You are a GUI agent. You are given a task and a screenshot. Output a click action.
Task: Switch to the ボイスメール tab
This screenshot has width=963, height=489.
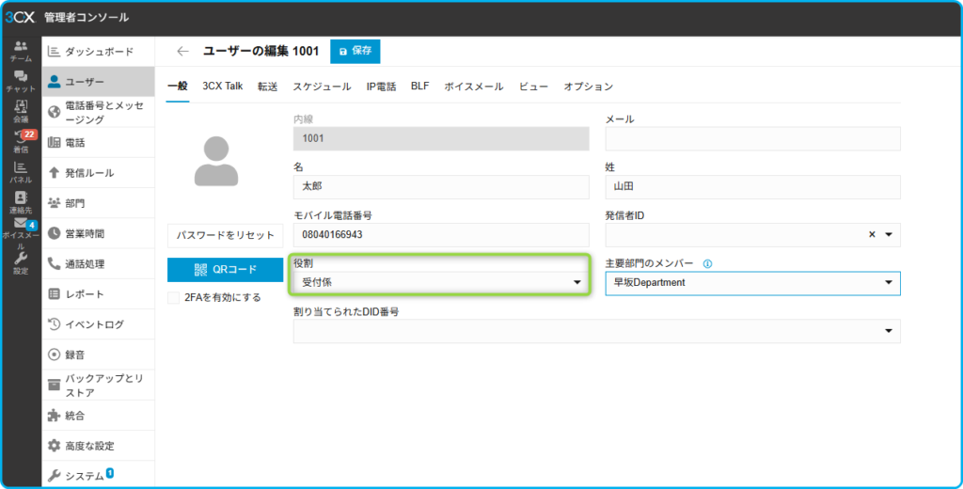click(474, 86)
